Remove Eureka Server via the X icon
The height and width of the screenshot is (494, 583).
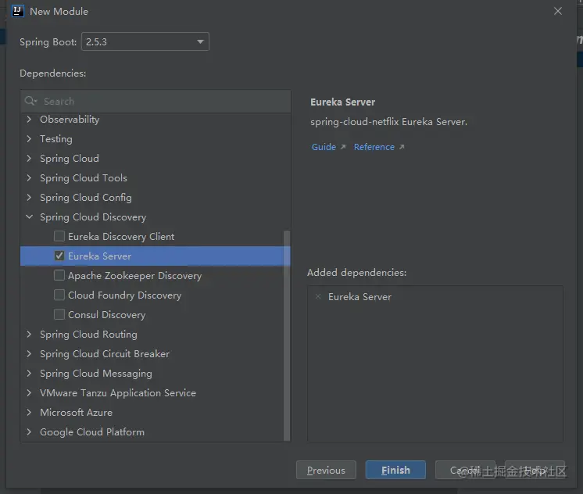point(317,297)
